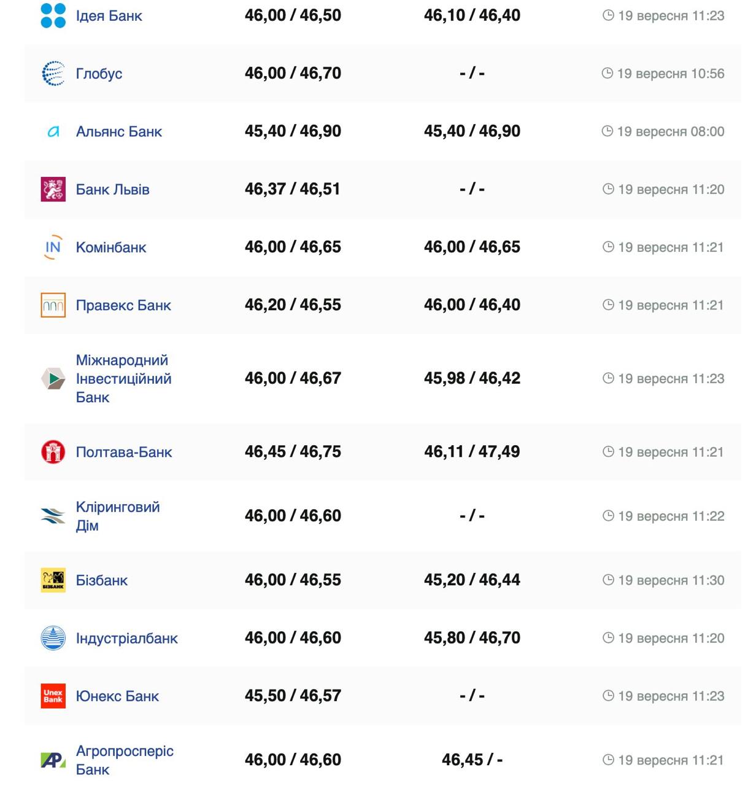
Task: Click the Полтава-Банк red round logo
Action: click(x=53, y=452)
